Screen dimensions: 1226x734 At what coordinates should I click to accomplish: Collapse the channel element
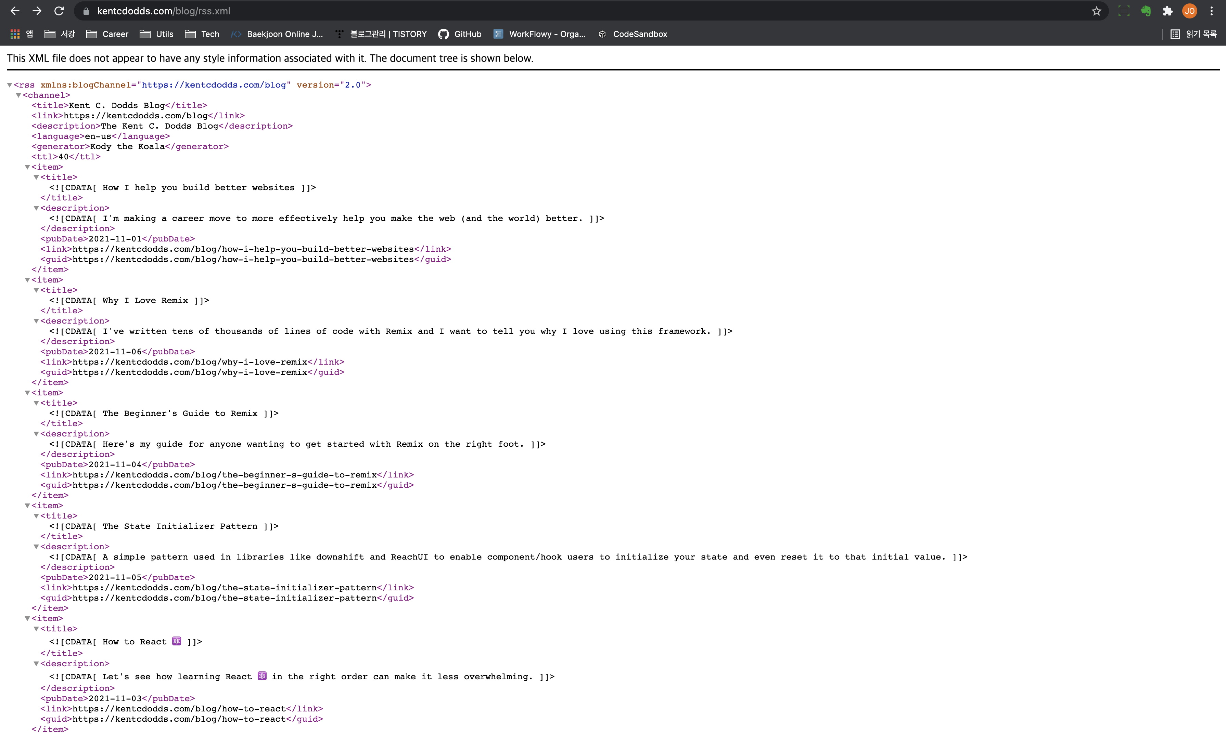coord(18,95)
